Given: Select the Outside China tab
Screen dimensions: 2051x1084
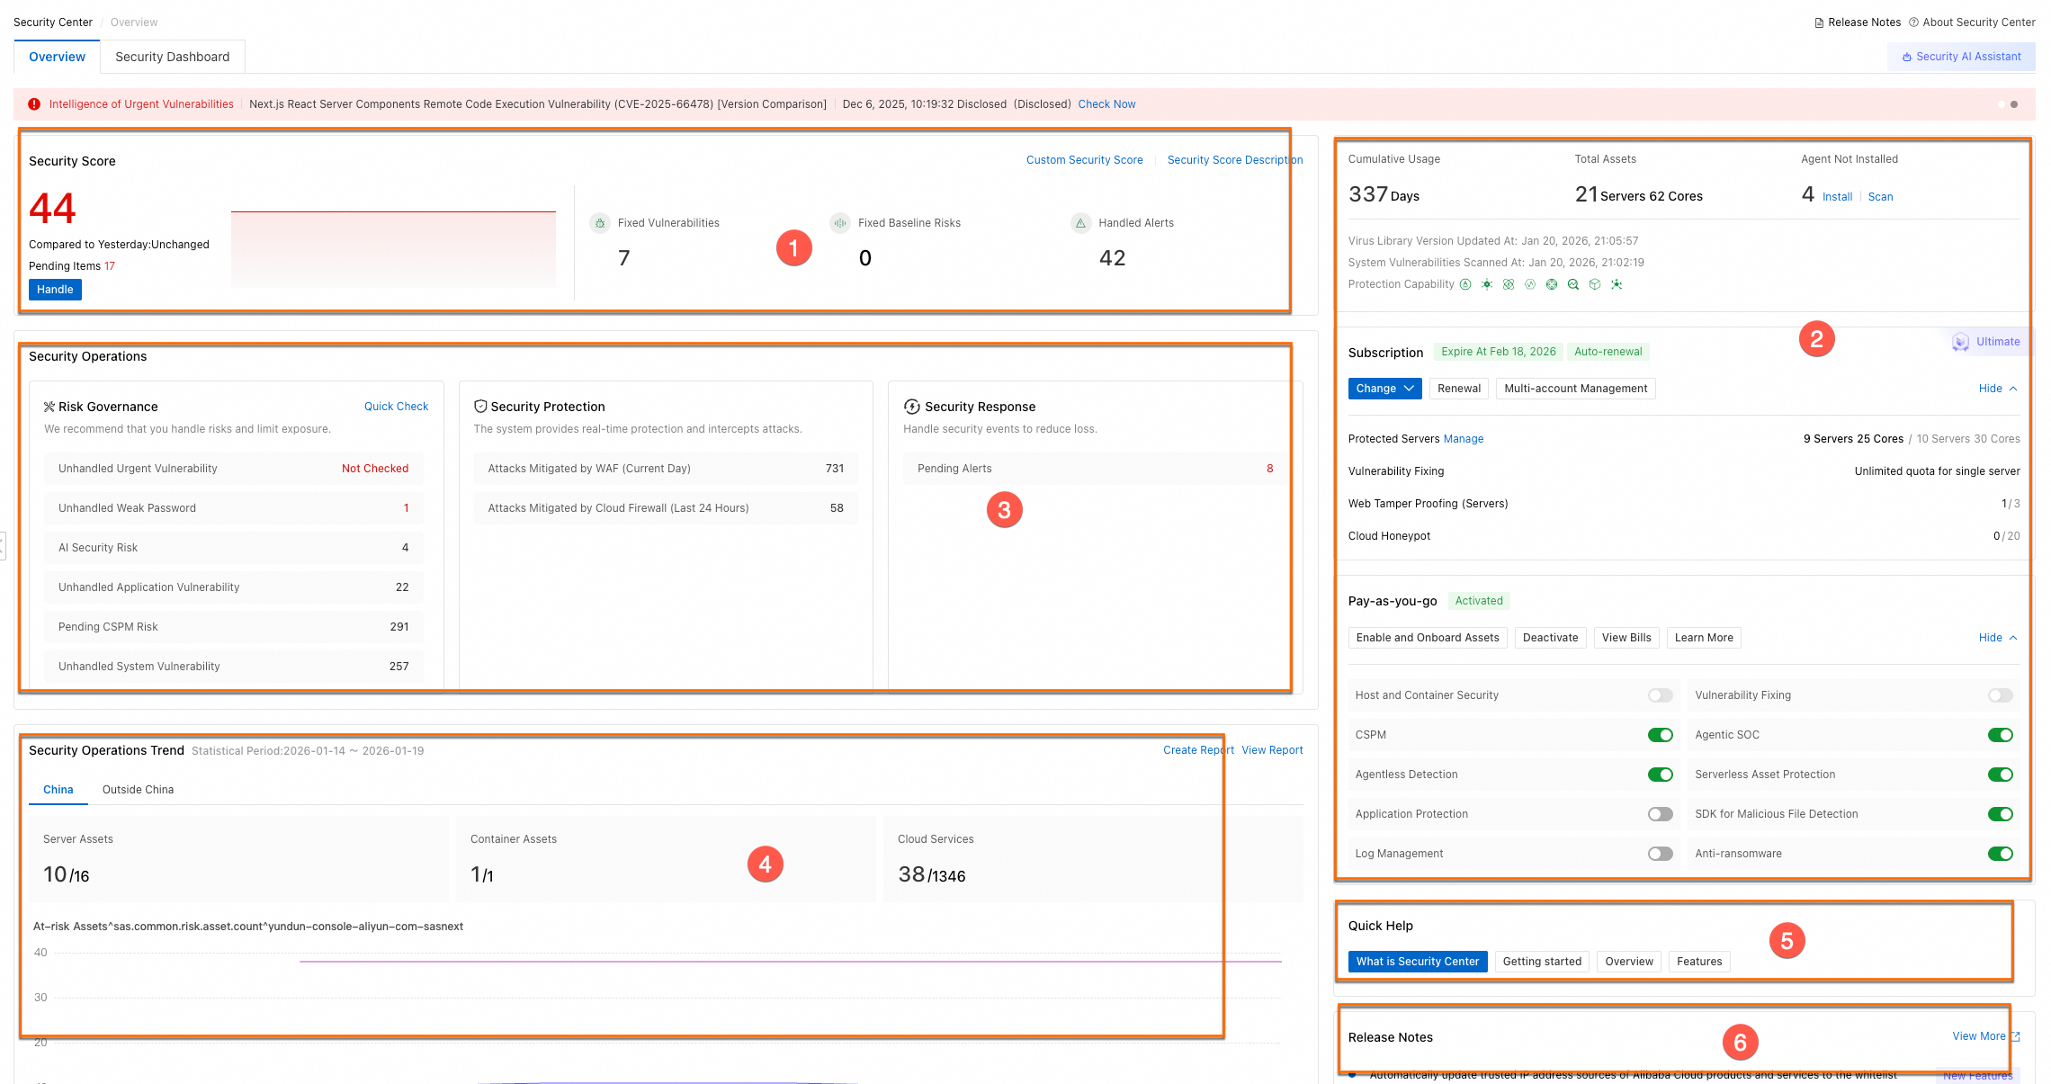Looking at the screenshot, I should tap(138, 790).
